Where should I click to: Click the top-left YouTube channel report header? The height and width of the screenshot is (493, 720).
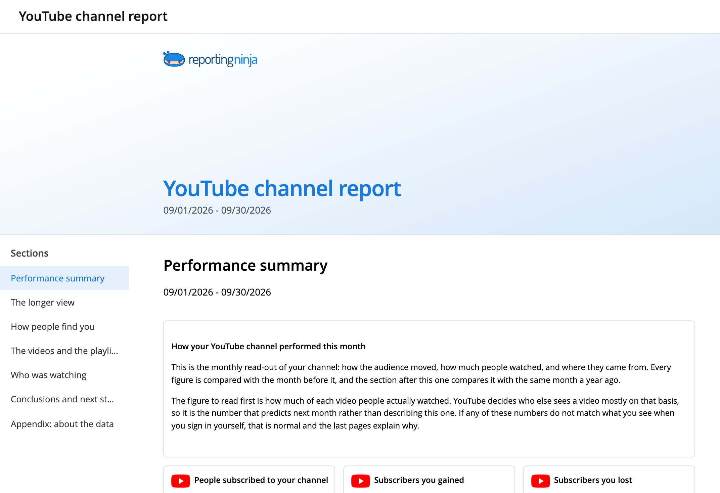93,16
